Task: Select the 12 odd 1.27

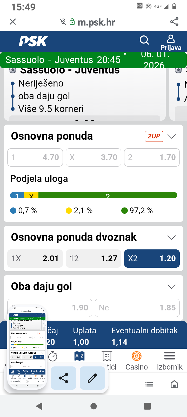Action: tap(94, 259)
